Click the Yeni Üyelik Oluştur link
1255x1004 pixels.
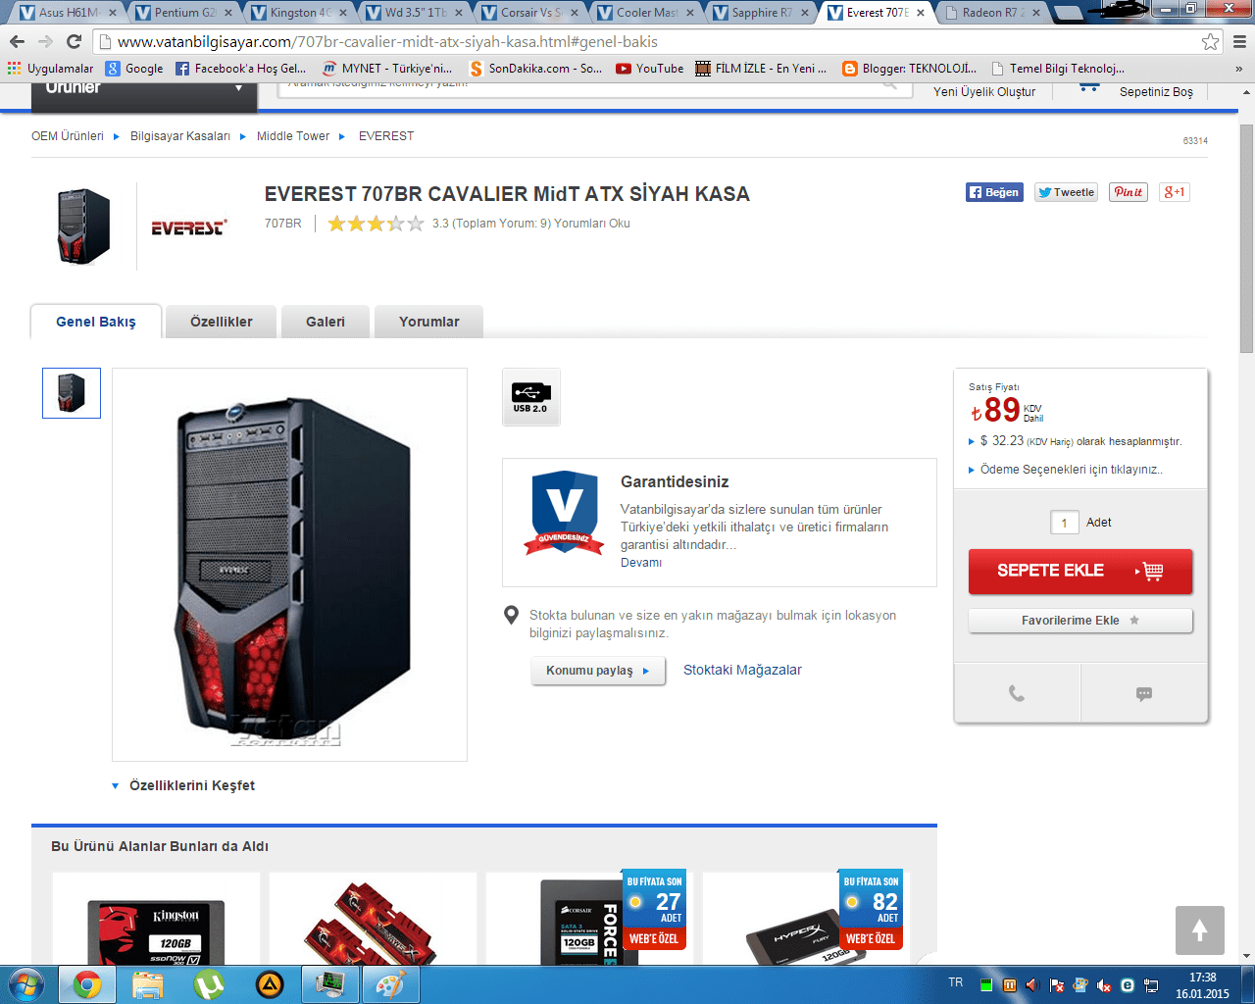point(984,91)
